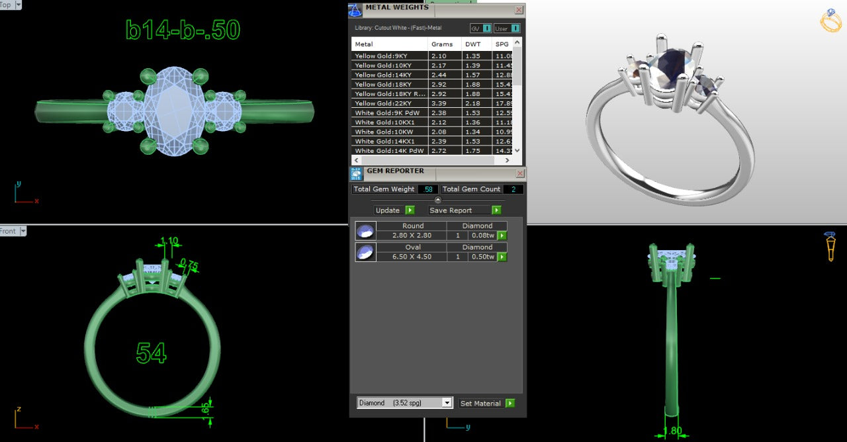Click the Gem Reporter panel icon
Screen dimensions: 847x442
356,173
